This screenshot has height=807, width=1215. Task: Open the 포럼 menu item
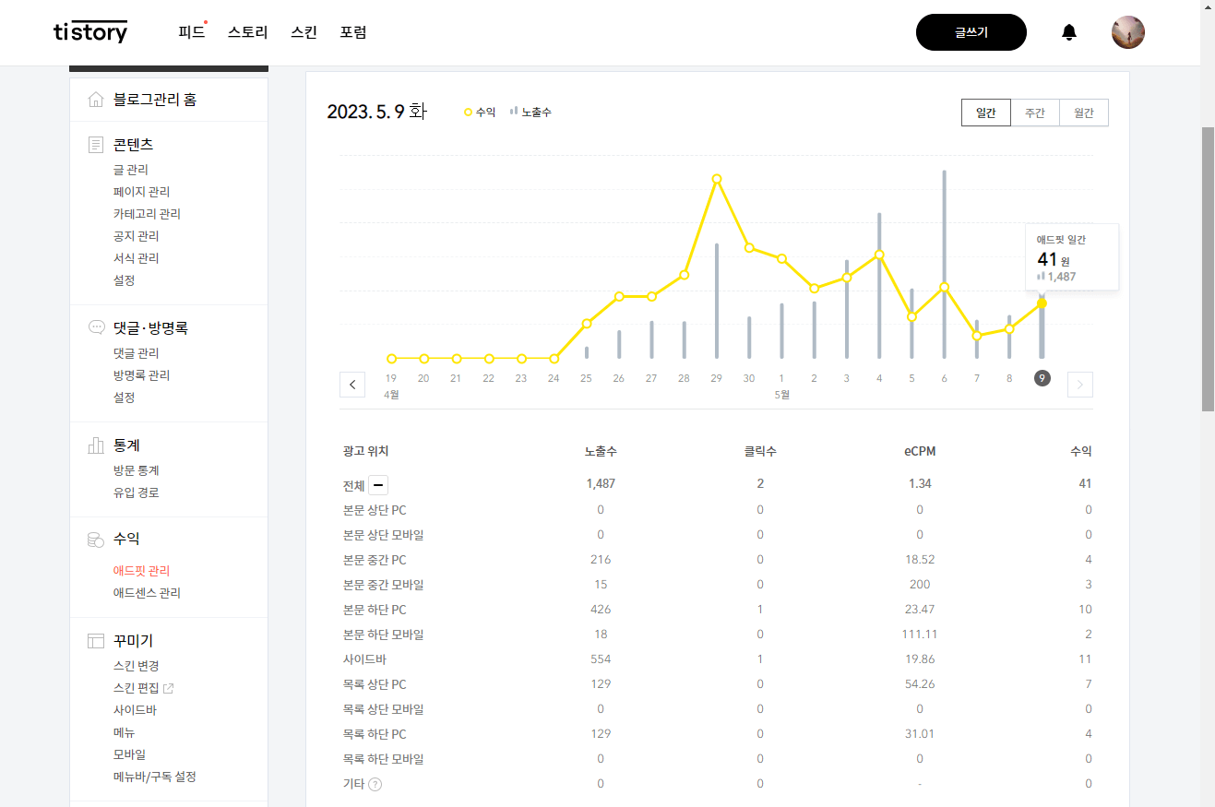[353, 31]
